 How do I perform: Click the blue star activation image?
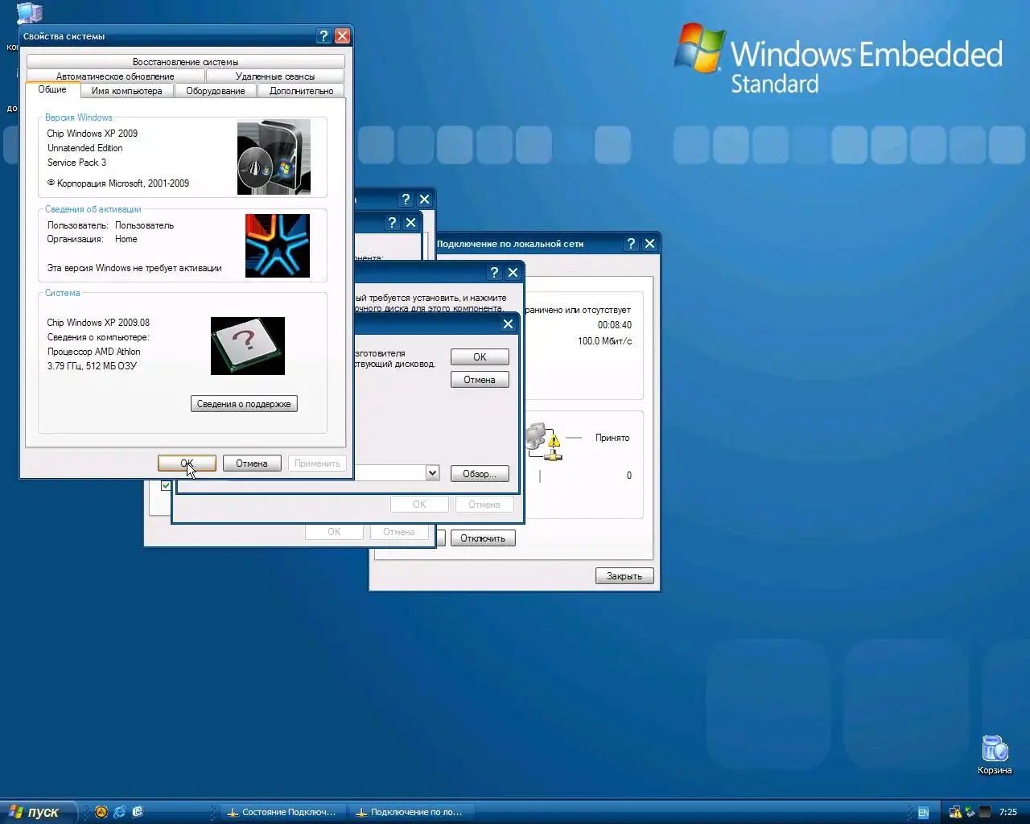278,245
